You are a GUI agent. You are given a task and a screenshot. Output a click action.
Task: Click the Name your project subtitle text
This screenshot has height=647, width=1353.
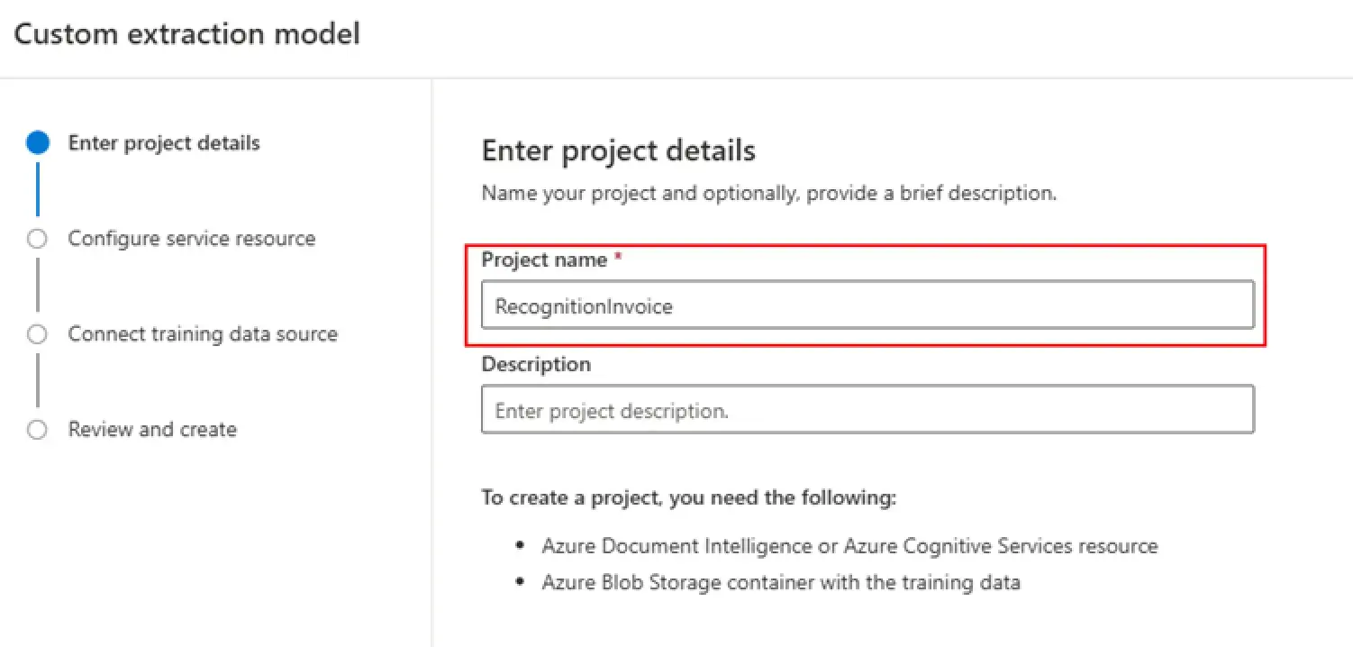[768, 193]
